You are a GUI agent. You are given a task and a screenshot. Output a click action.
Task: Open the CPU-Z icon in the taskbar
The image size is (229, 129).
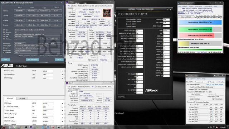point(31,127)
